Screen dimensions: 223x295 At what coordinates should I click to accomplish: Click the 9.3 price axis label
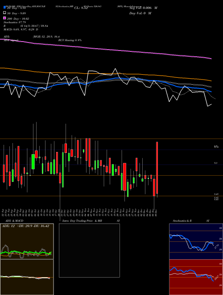coord(216,163)
